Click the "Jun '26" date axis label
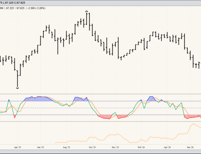 pyautogui.click(x=190, y=147)
